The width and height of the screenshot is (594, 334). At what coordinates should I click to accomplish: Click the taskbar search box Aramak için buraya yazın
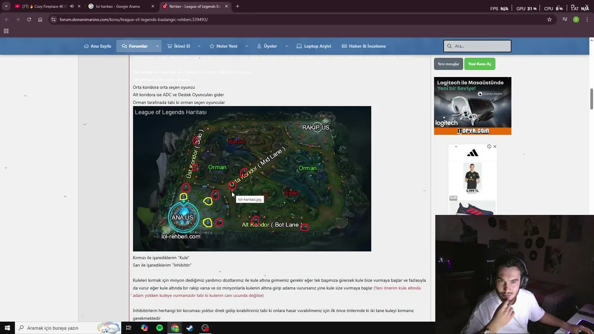68,328
